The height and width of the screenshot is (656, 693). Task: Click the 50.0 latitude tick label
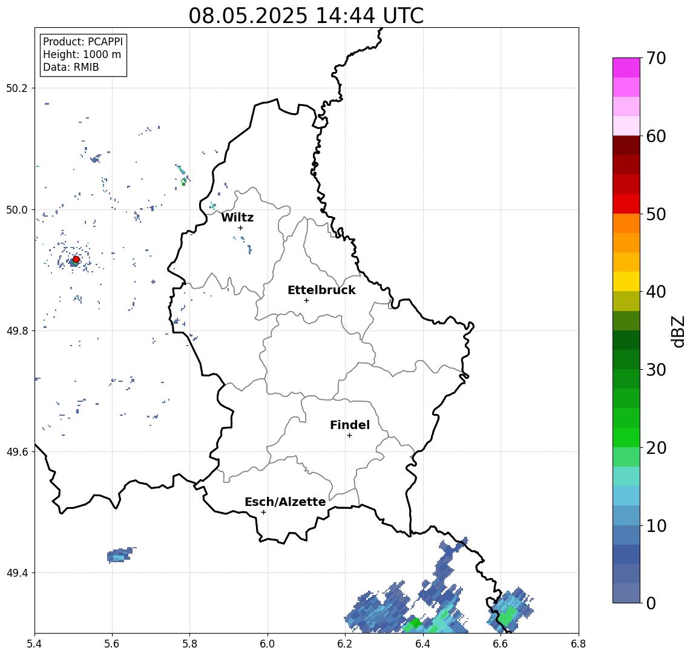(x=17, y=209)
